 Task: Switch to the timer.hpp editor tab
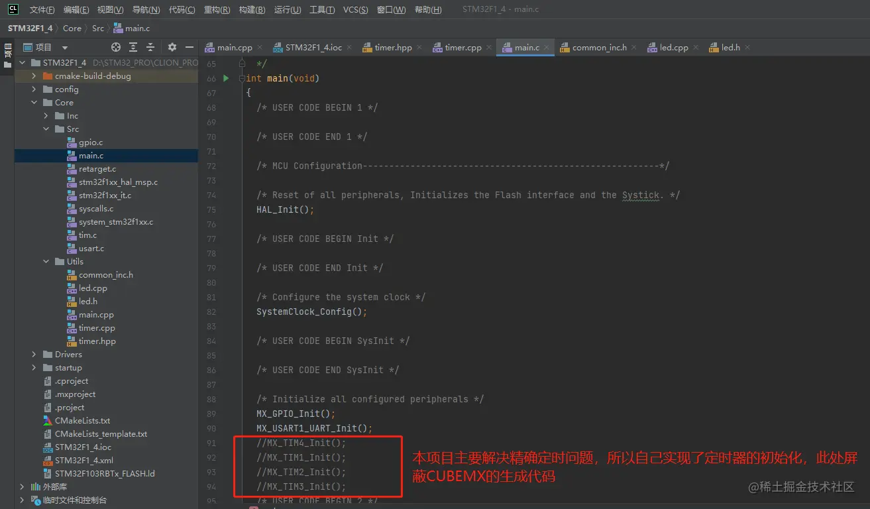point(393,48)
